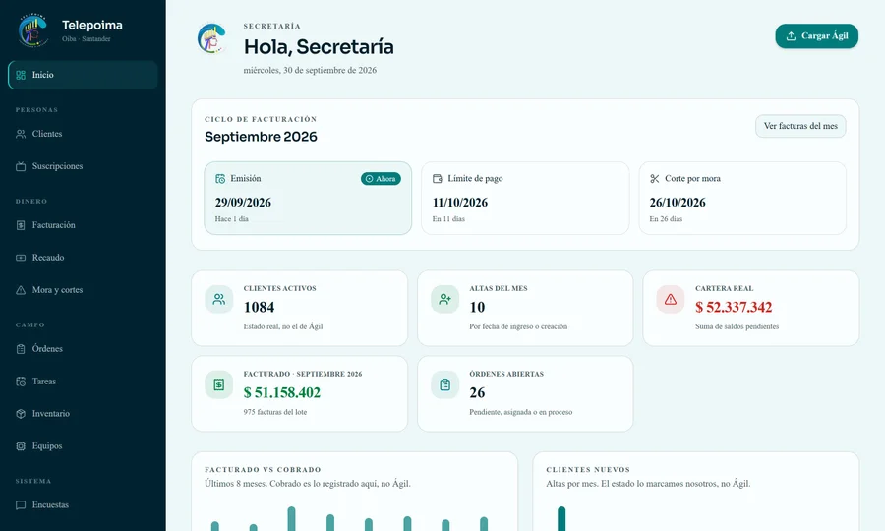
Task: Click the Cargar Ágil button
Action: click(817, 36)
